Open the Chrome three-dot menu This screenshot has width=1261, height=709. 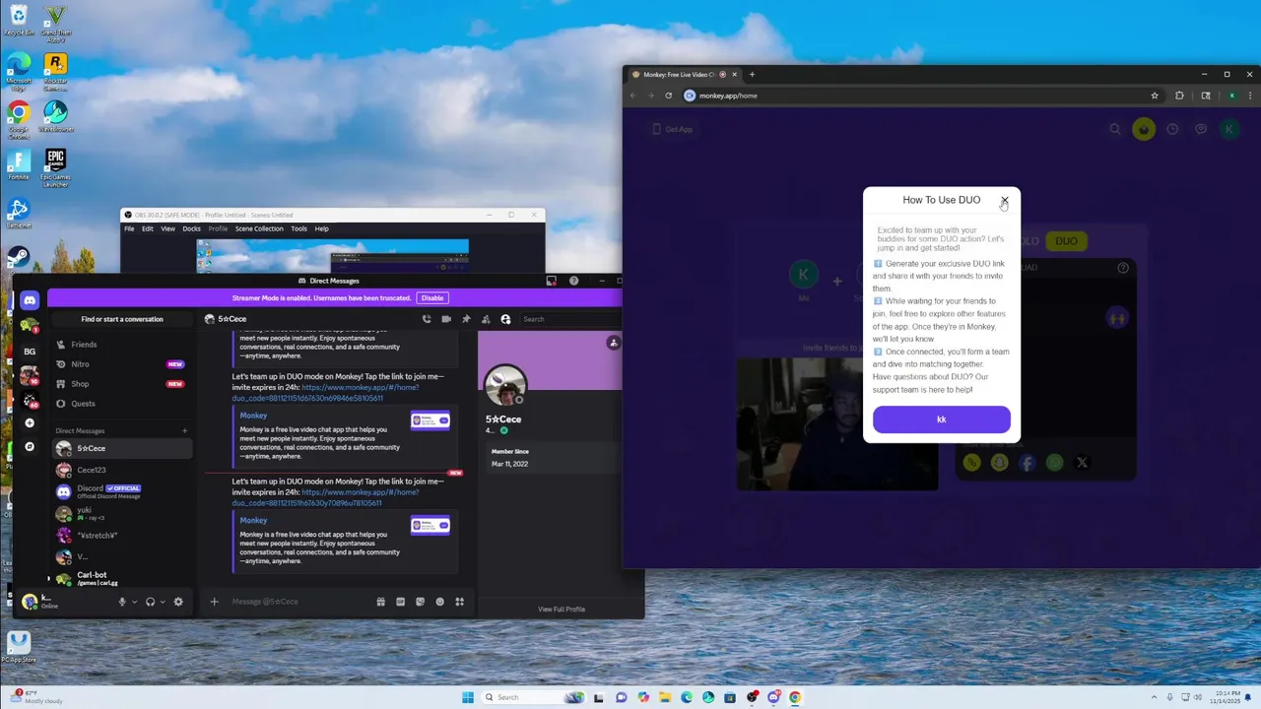[x=1250, y=96]
